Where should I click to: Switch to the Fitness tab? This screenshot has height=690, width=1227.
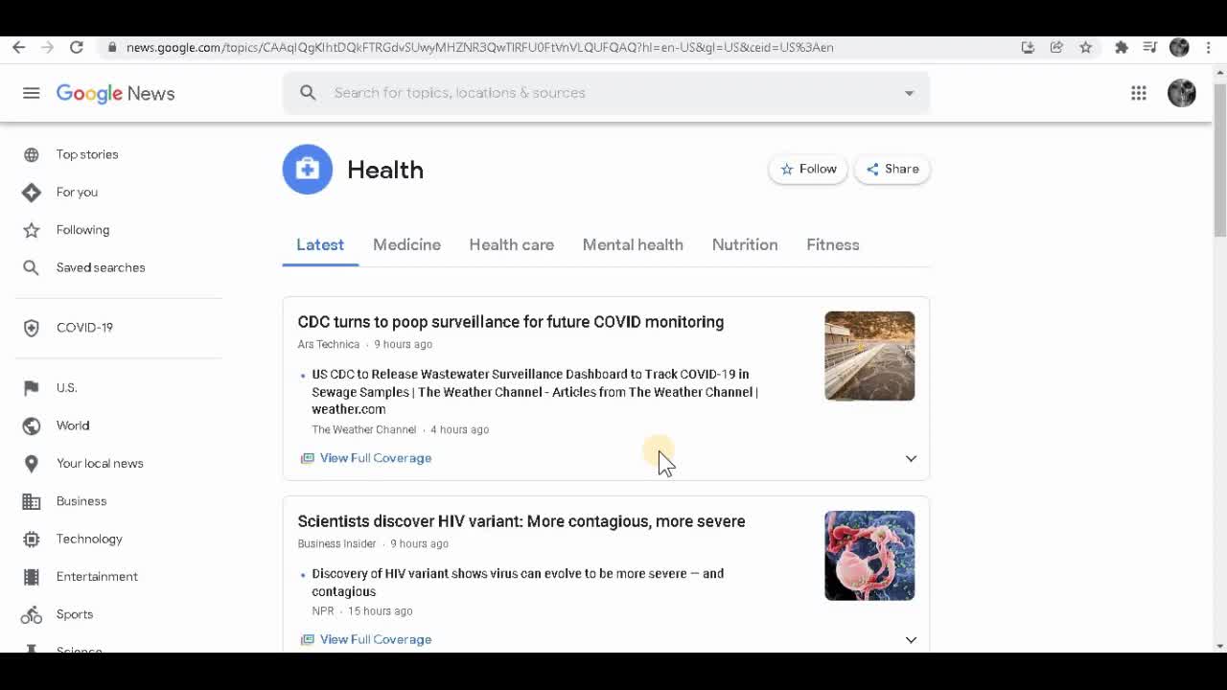(832, 245)
